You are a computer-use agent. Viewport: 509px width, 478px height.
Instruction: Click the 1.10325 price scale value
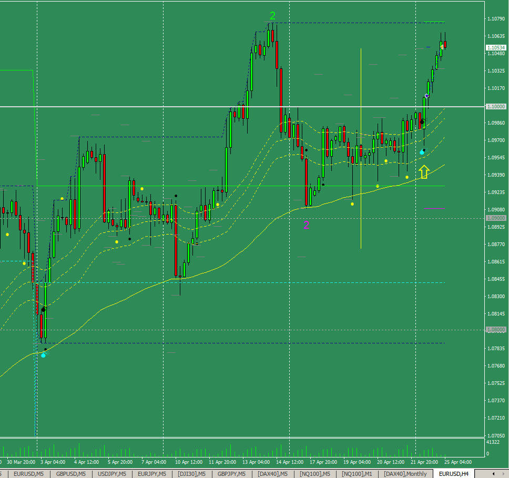(496, 71)
